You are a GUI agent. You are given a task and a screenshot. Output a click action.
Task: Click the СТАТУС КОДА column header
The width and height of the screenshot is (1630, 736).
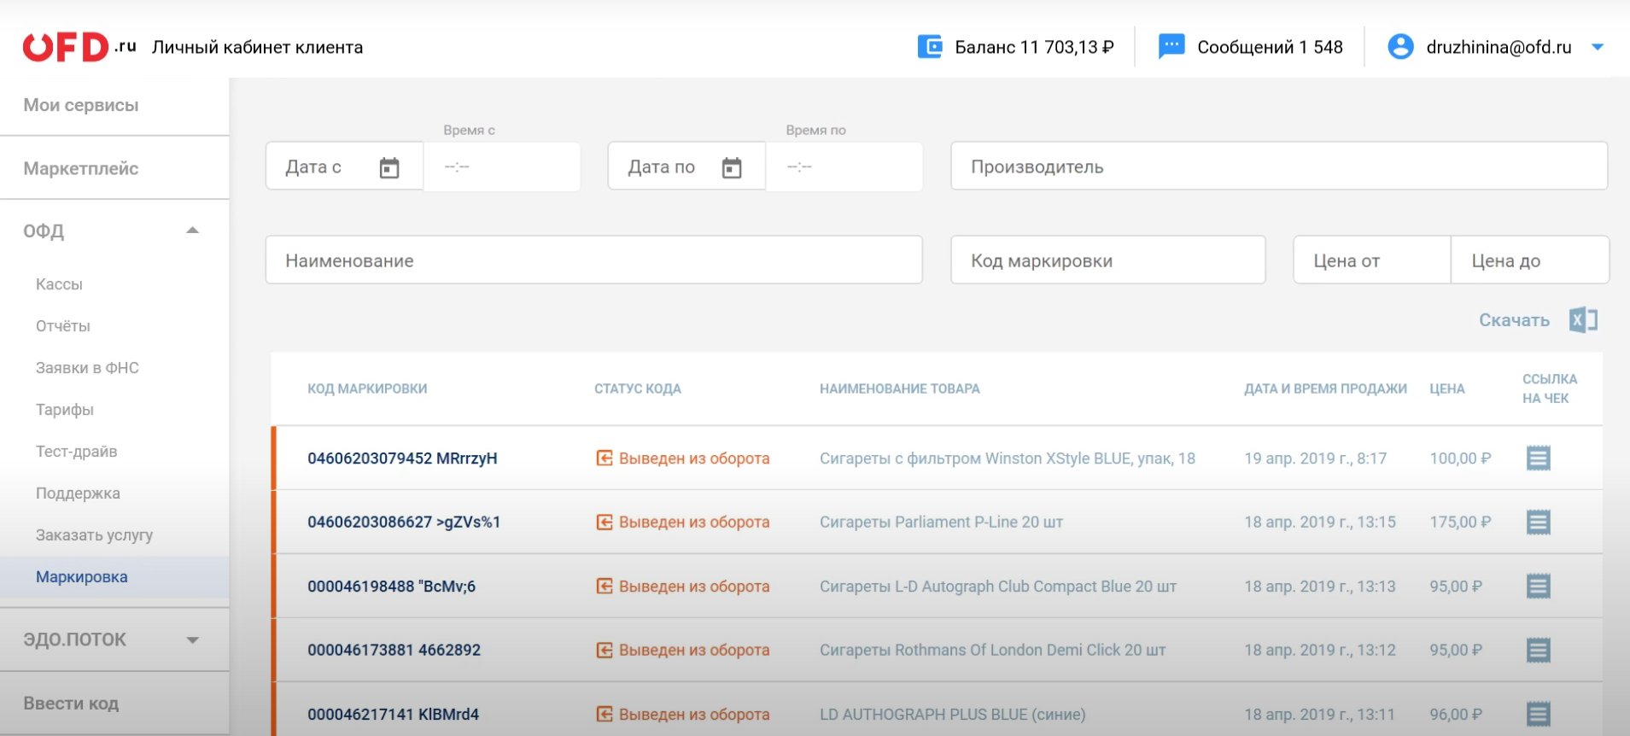coord(638,388)
